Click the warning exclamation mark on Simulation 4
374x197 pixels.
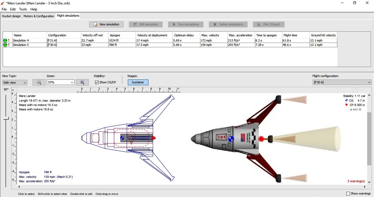pos(9,40)
